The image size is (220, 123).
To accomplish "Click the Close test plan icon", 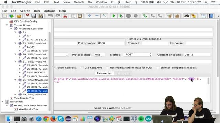I will tap(27, 16).
